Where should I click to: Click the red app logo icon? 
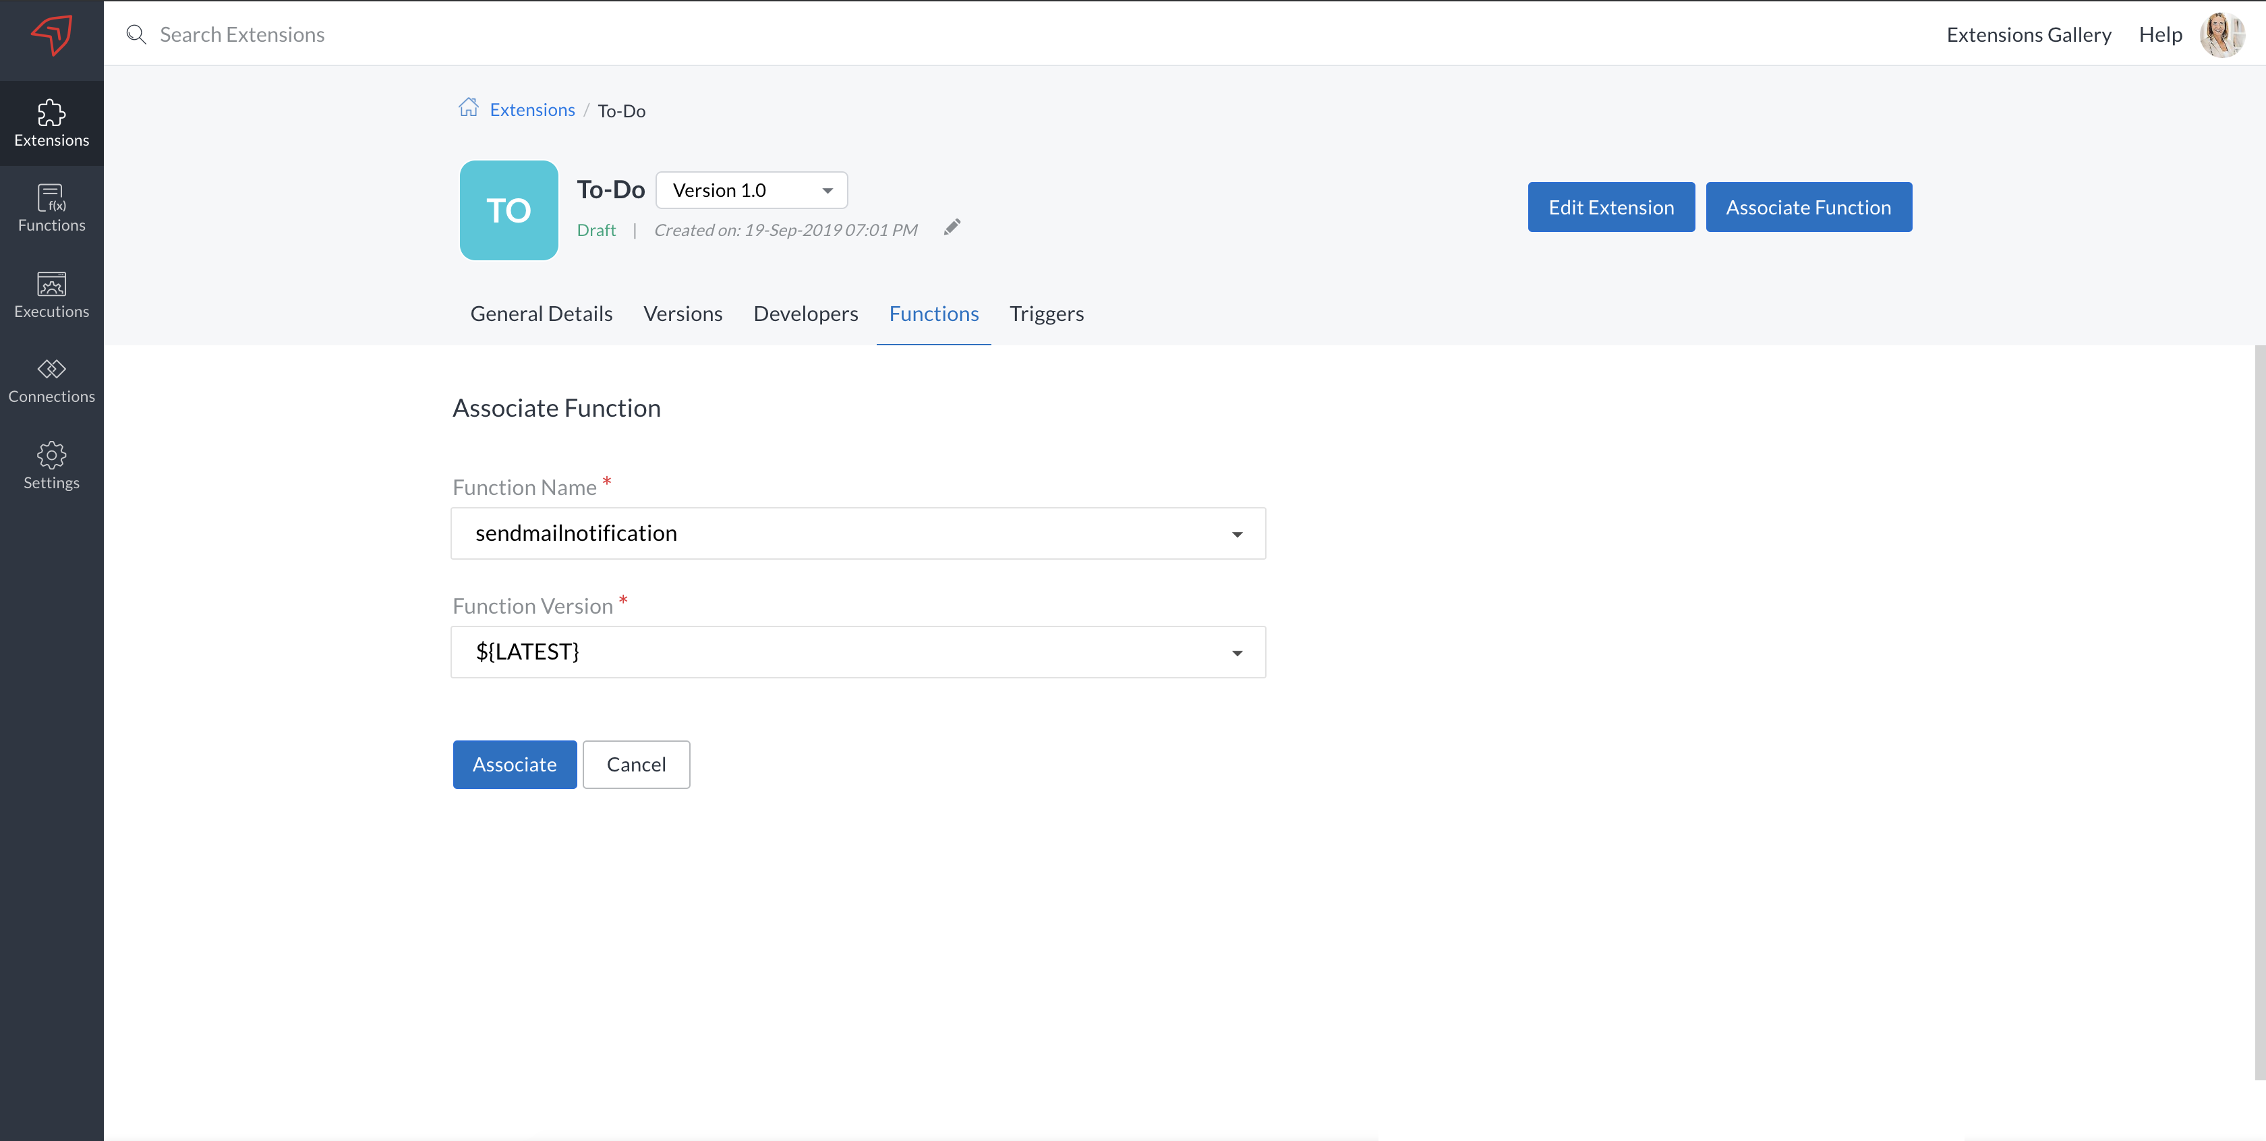[x=51, y=34]
